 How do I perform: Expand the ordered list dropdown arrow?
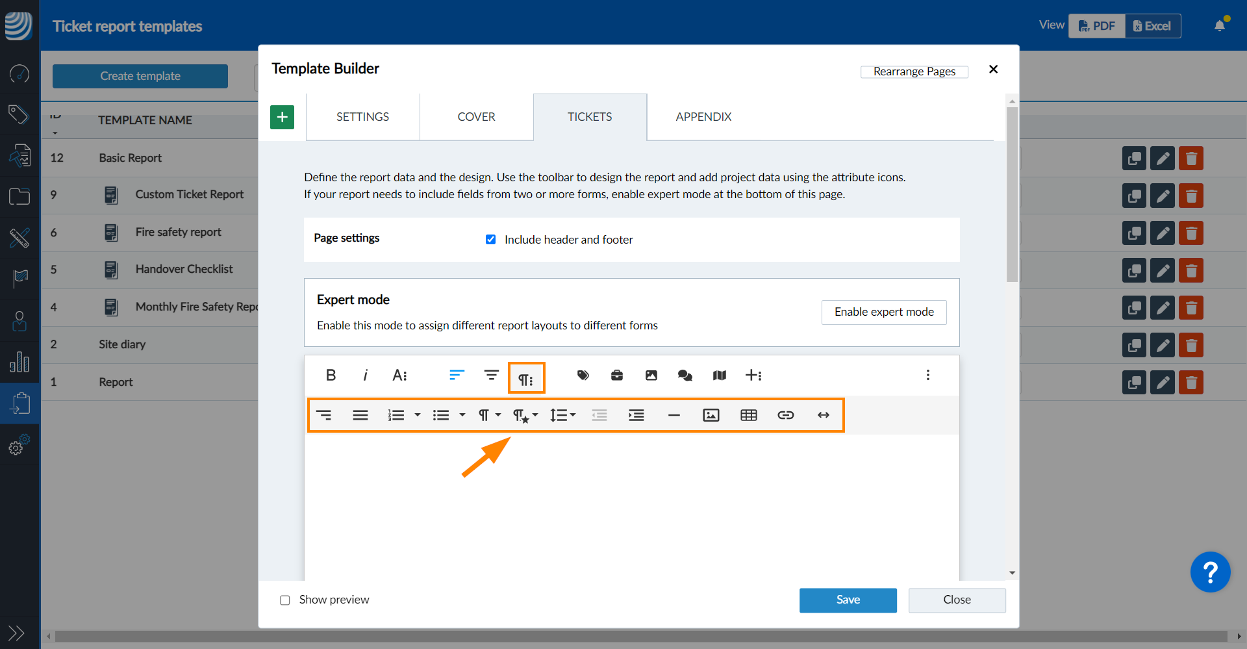pos(418,415)
